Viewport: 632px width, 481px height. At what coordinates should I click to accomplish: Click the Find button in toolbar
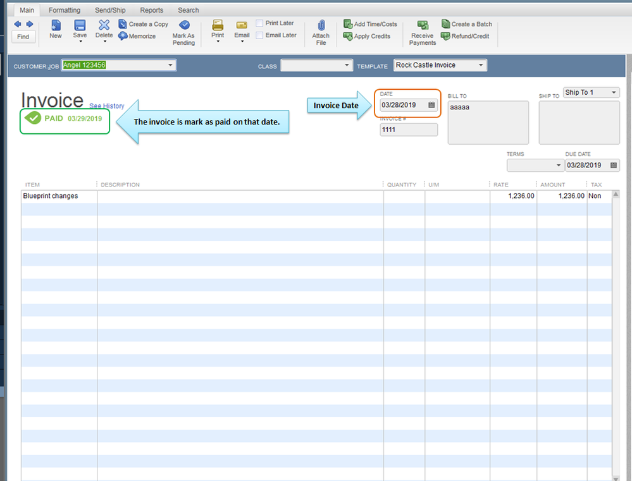[x=23, y=37]
